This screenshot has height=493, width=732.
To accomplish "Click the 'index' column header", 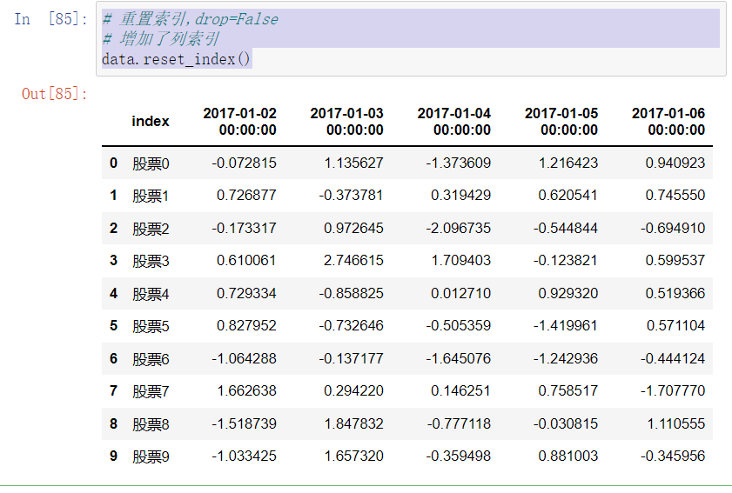I will [x=151, y=121].
